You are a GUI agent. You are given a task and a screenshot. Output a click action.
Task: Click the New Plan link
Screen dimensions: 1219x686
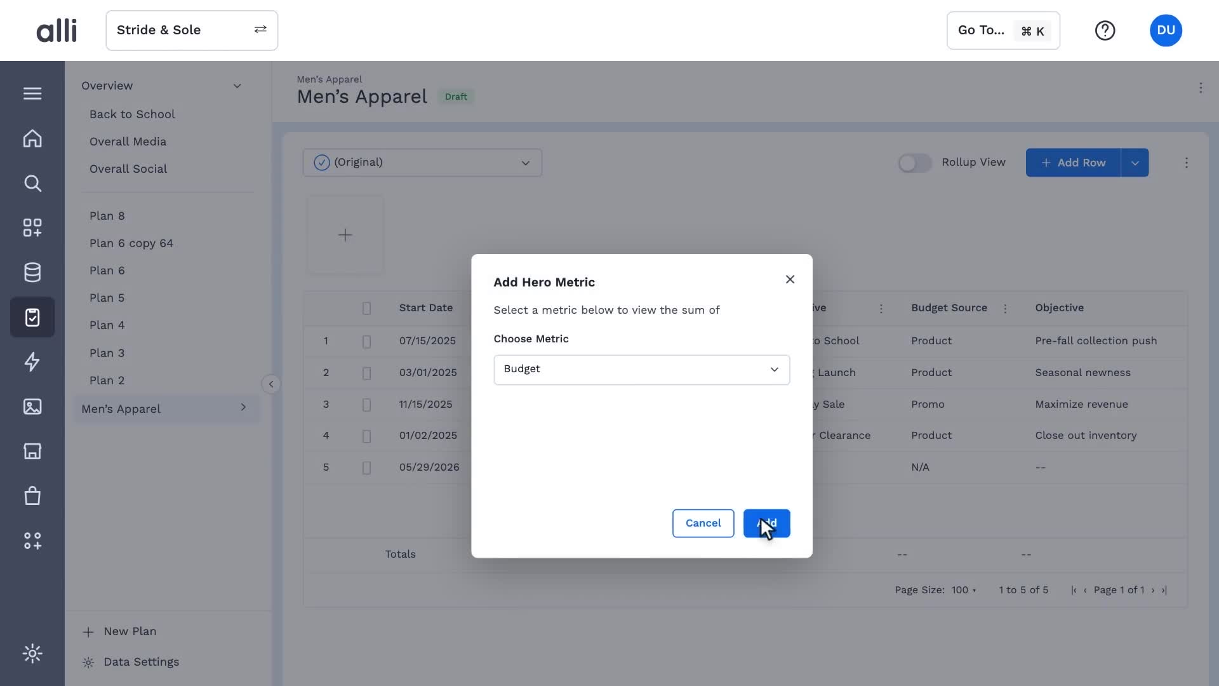click(x=130, y=631)
